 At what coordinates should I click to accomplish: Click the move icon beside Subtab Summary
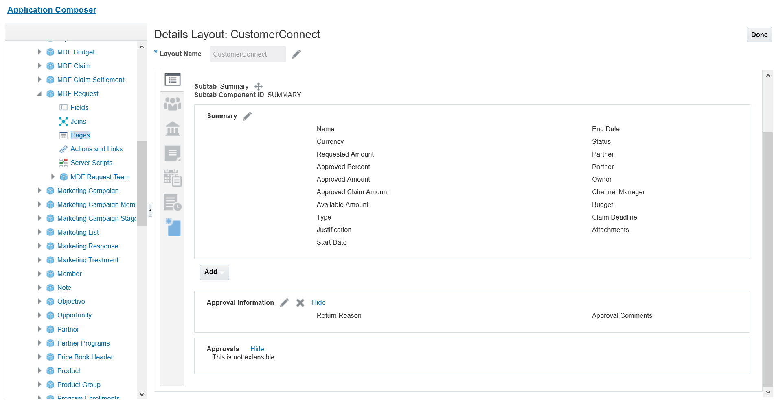pos(259,87)
